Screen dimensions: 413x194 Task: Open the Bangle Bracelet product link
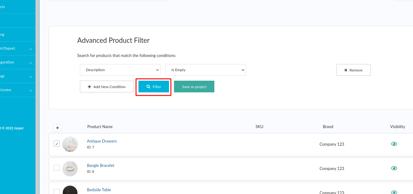click(101, 165)
